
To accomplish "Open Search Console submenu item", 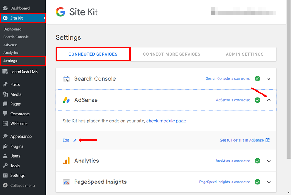I will click(x=16, y=37).
